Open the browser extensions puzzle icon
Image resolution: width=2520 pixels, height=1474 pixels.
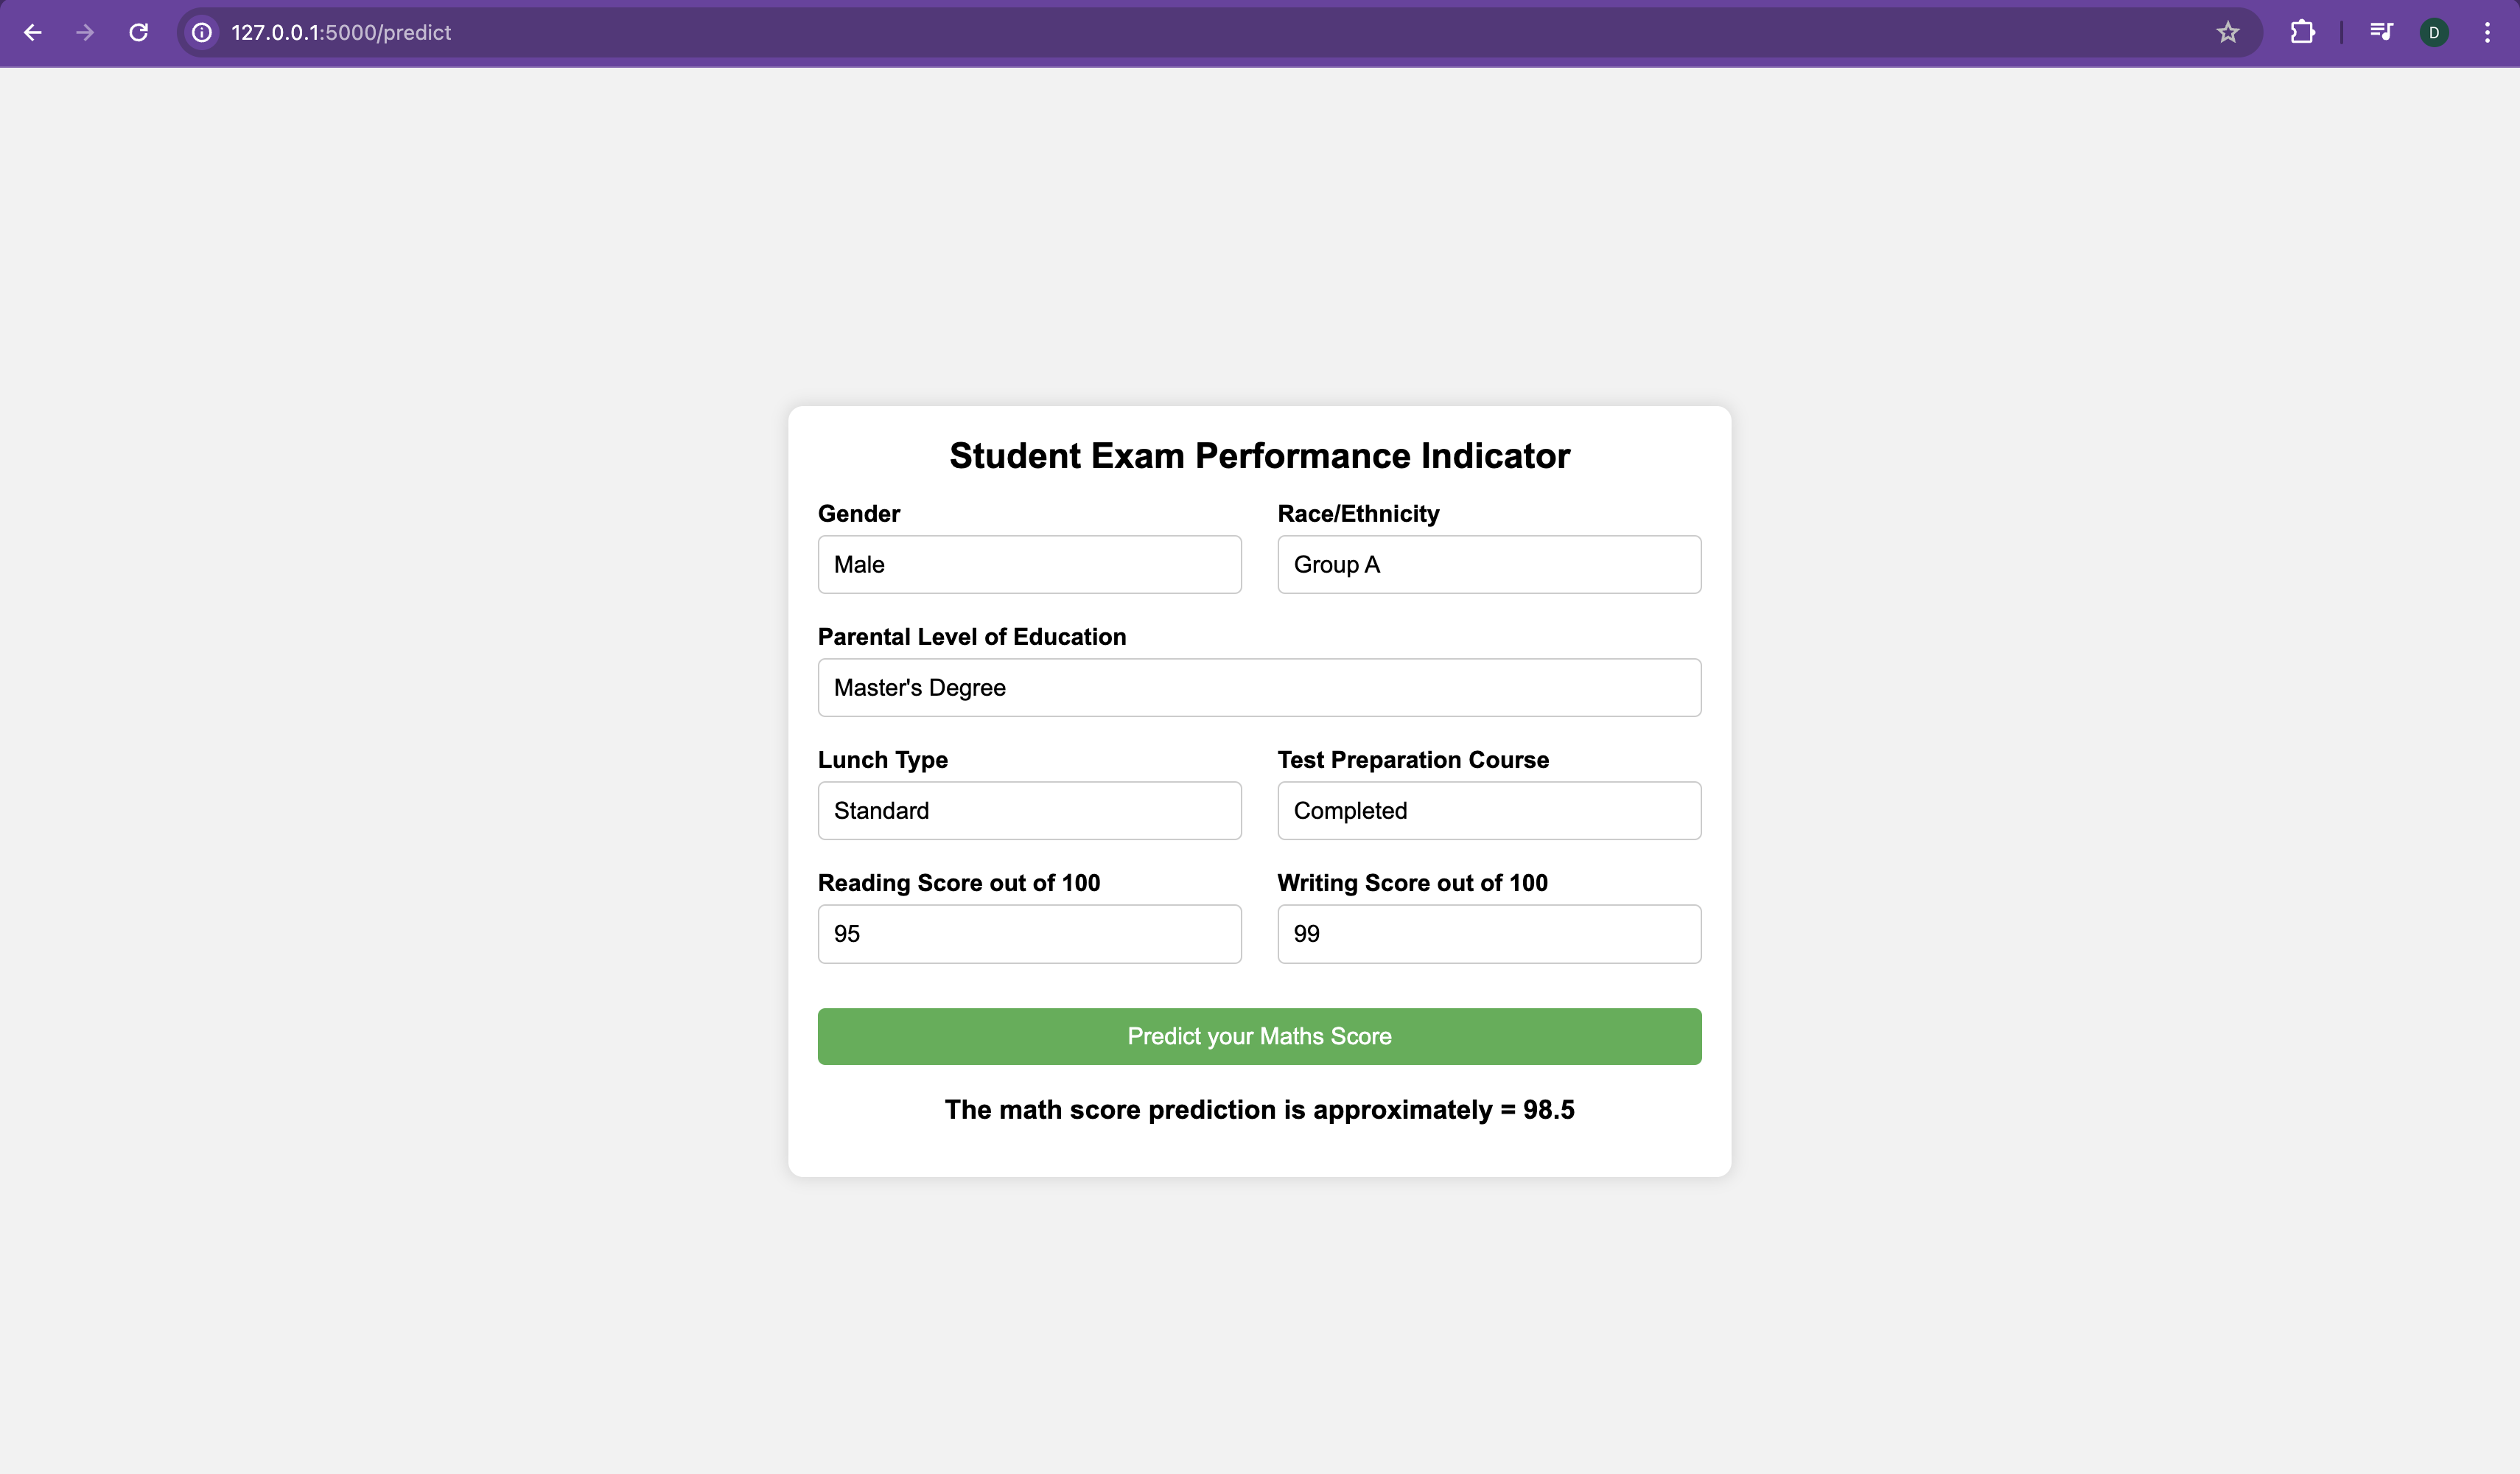[x=2303, y=32]
